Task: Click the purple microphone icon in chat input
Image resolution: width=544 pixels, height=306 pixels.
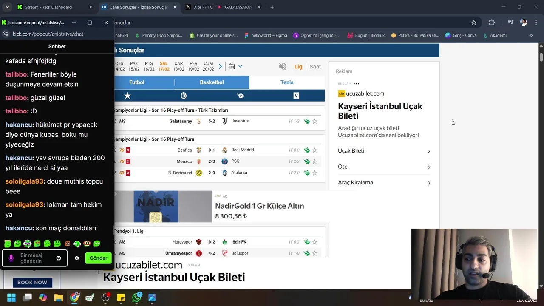Action: click(x=11, y=258)
